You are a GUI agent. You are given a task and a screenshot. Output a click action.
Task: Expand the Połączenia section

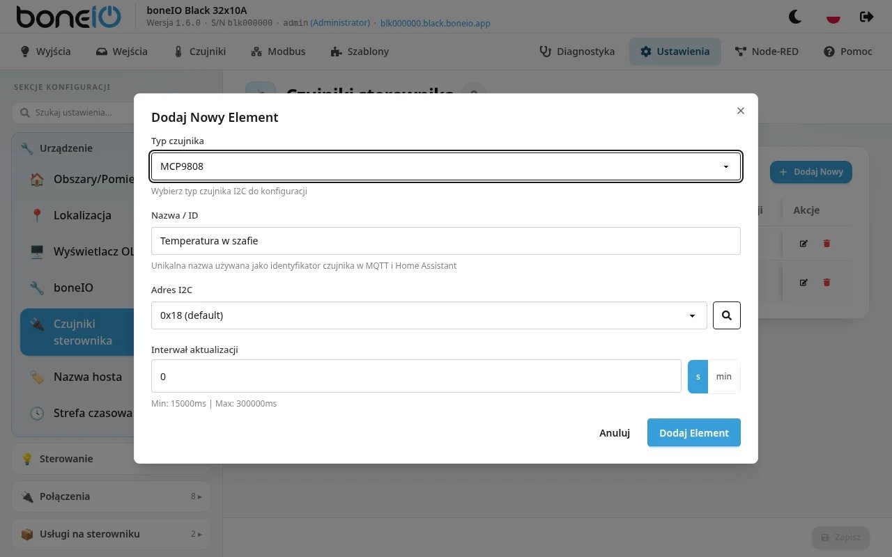111,496
